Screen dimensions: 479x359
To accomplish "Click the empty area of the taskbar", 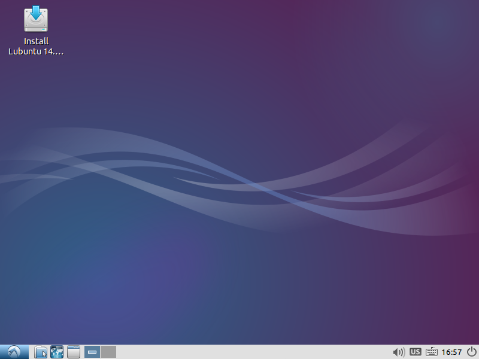I will tap(251, 352).
